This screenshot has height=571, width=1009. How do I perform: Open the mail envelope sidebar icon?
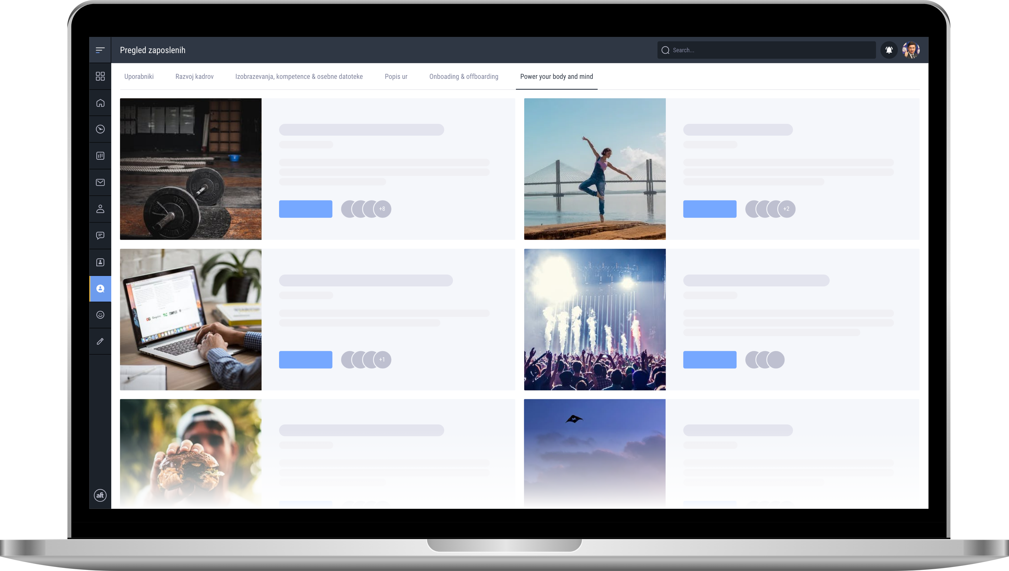tap(100, 182)
